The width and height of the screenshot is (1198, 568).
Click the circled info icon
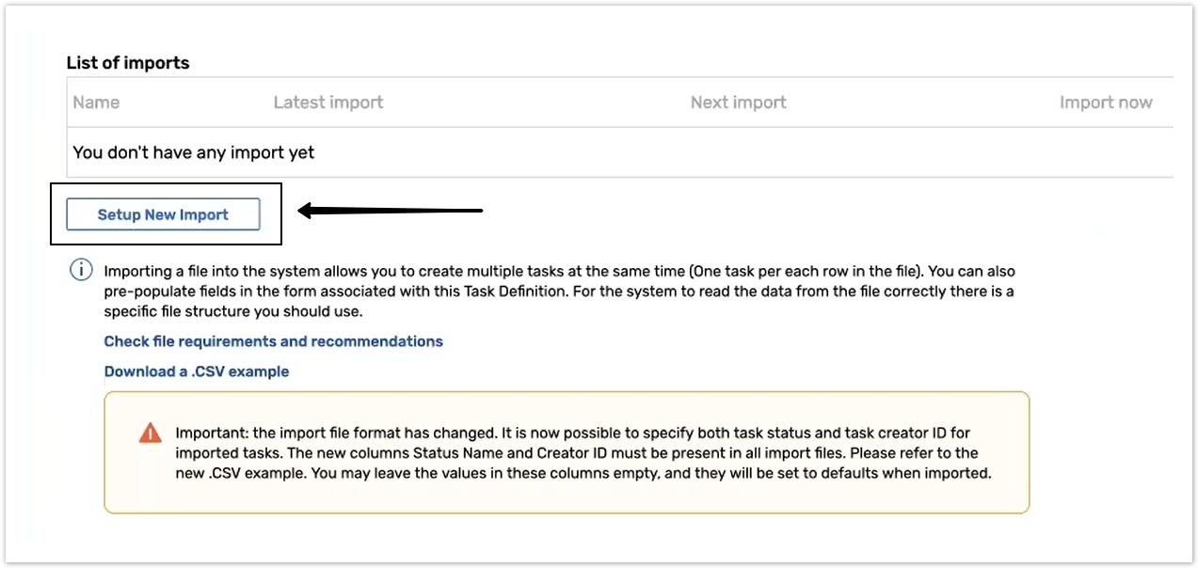(x=81, y=270)
